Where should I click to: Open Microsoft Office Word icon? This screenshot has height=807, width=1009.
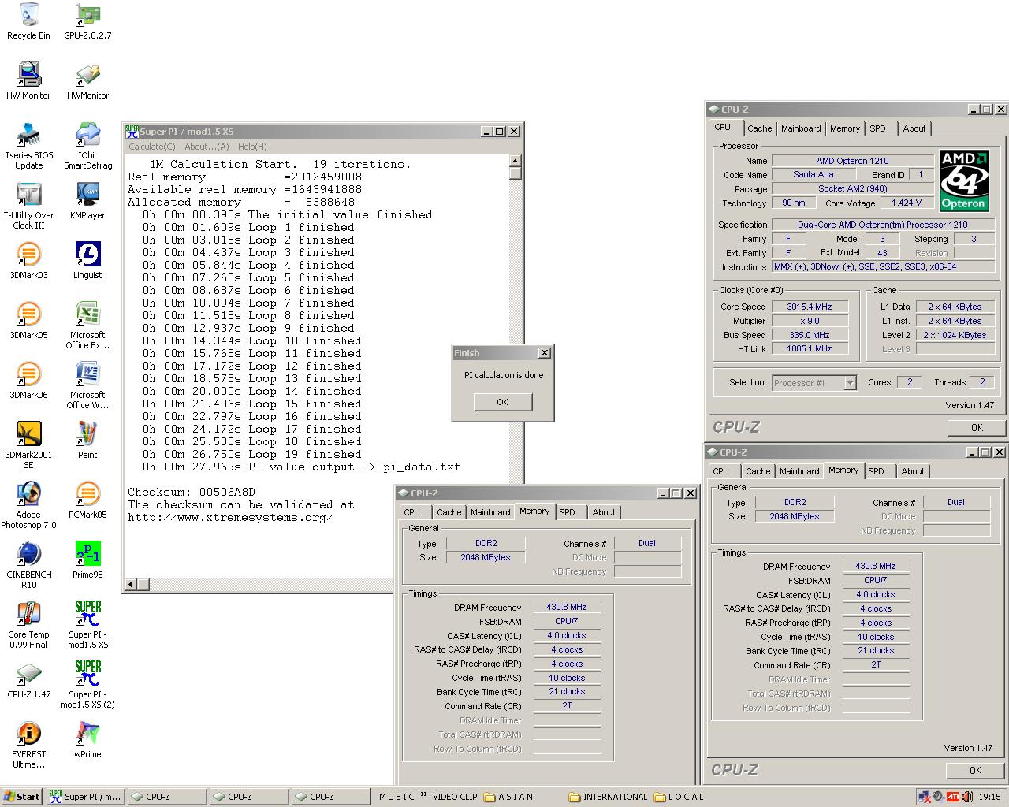pyautogui.click(x=87, y=385)
